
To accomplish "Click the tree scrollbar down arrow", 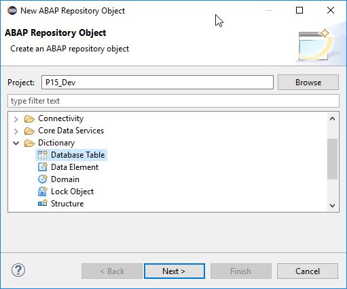I will 332,205.
